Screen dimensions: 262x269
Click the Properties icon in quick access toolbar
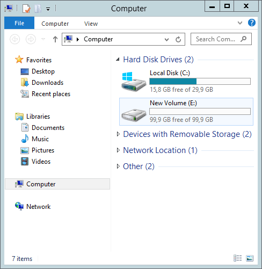click(26, 9)
